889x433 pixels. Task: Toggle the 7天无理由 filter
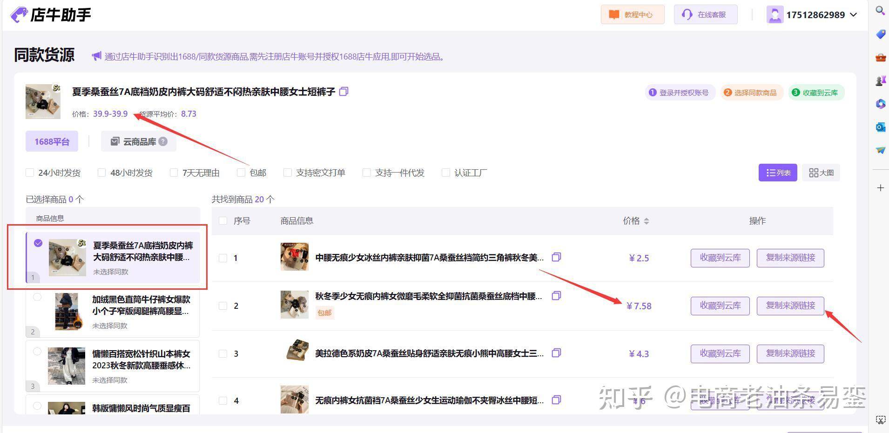point(174,173)
